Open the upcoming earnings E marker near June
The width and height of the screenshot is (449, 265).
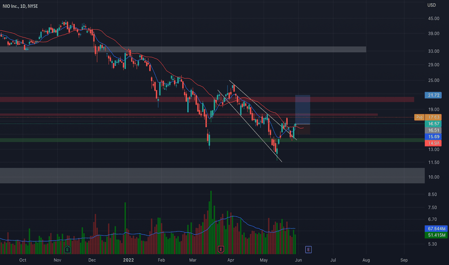[x=308, y=249]
